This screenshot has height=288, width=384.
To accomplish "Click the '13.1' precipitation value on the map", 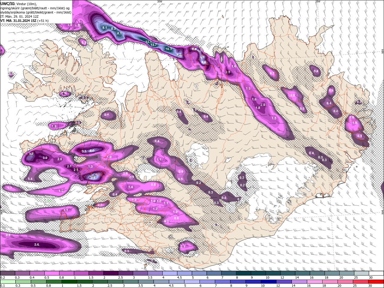I will click(x=148, y=42).
